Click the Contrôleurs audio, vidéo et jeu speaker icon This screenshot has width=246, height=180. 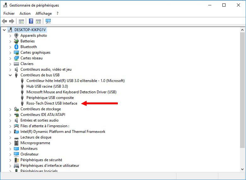tap(16, 69)
